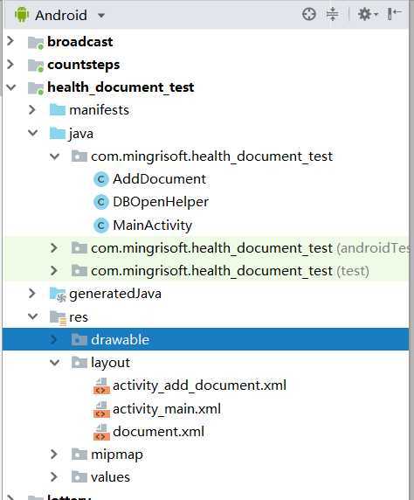Click the DBOpenHelper class icon

pyautogui.click(x=101, y=202)
